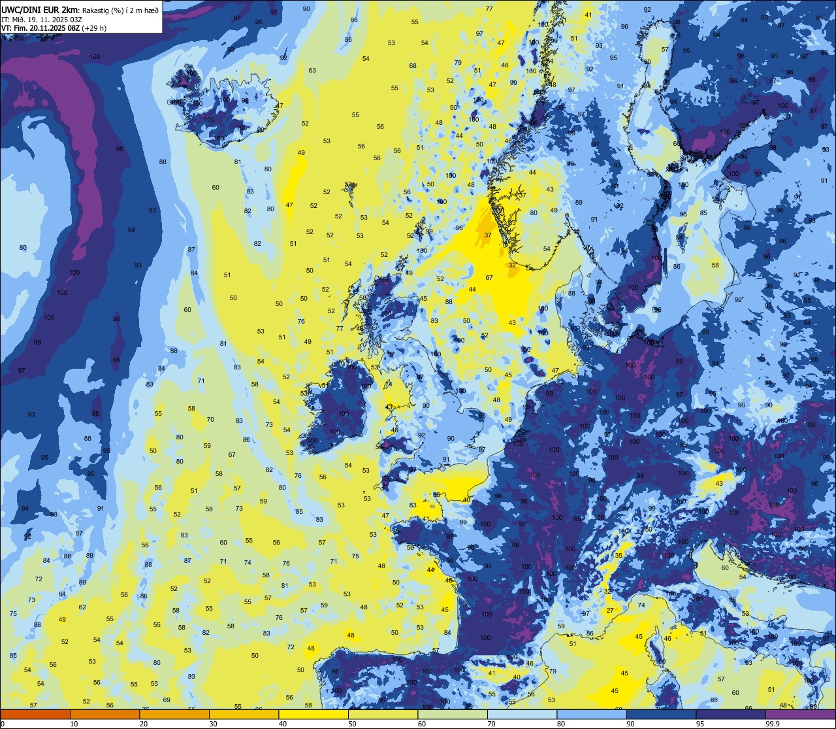Click the 40–50 bright yellow legend swatch
This screenshot has height=729, width=836.
(313, 715)
